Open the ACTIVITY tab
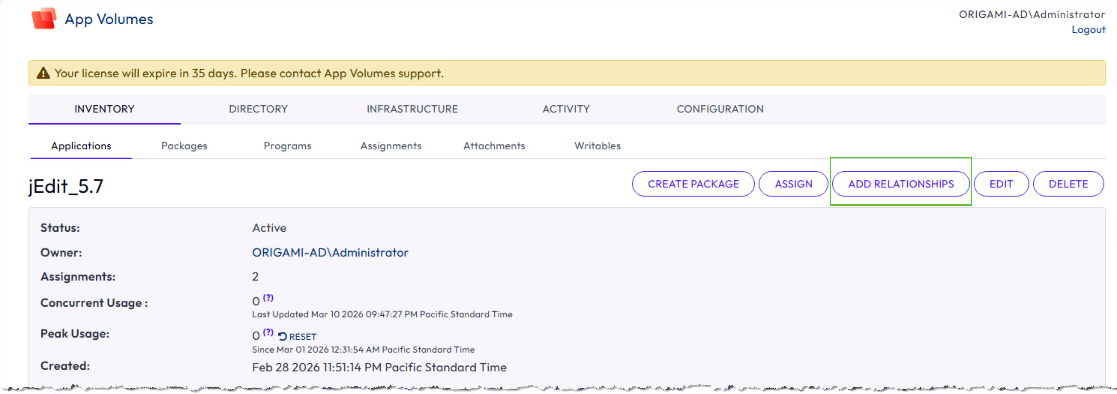This screenshot has height=394, width=1117. coord(566,109)
